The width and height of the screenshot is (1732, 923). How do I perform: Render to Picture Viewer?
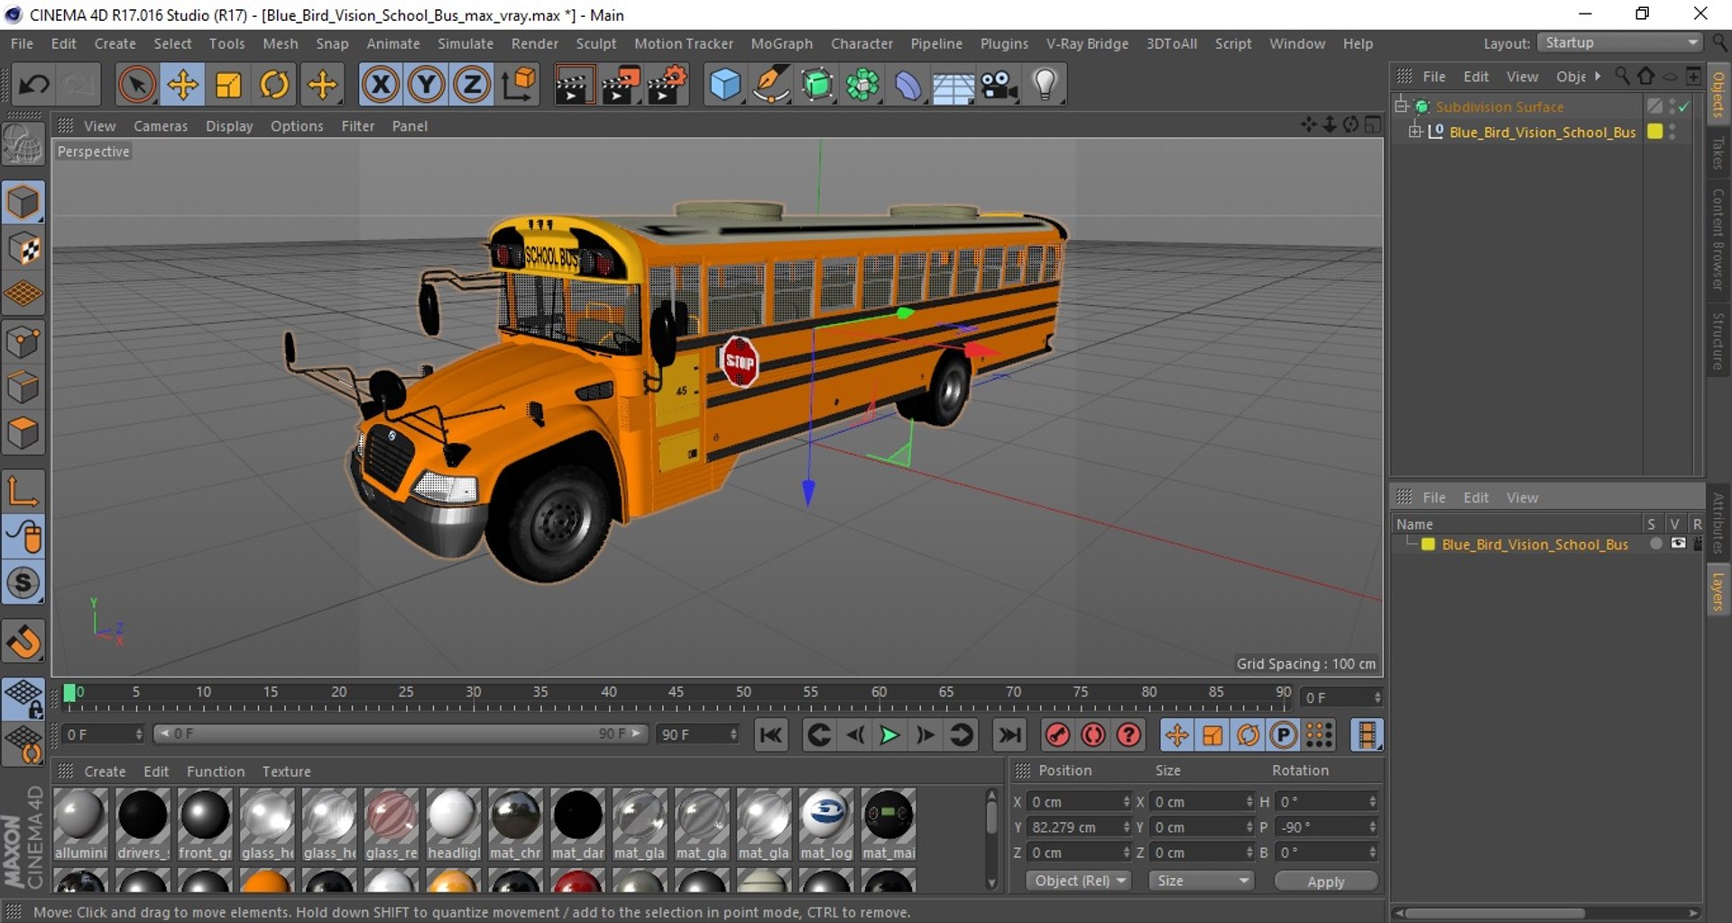(x=621, y=85)
